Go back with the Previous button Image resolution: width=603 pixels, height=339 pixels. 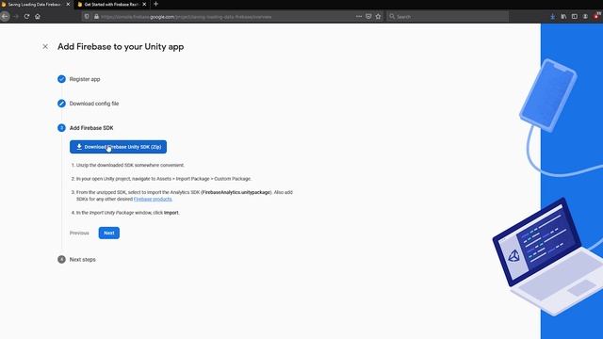point(79,233)
